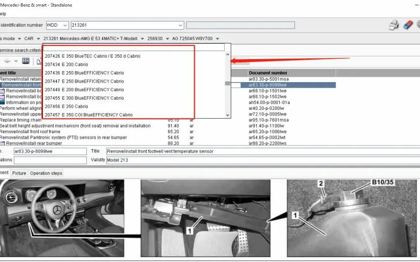
Task: Click the B10/35 sensor picture
Action: click(x=352, y=218)
